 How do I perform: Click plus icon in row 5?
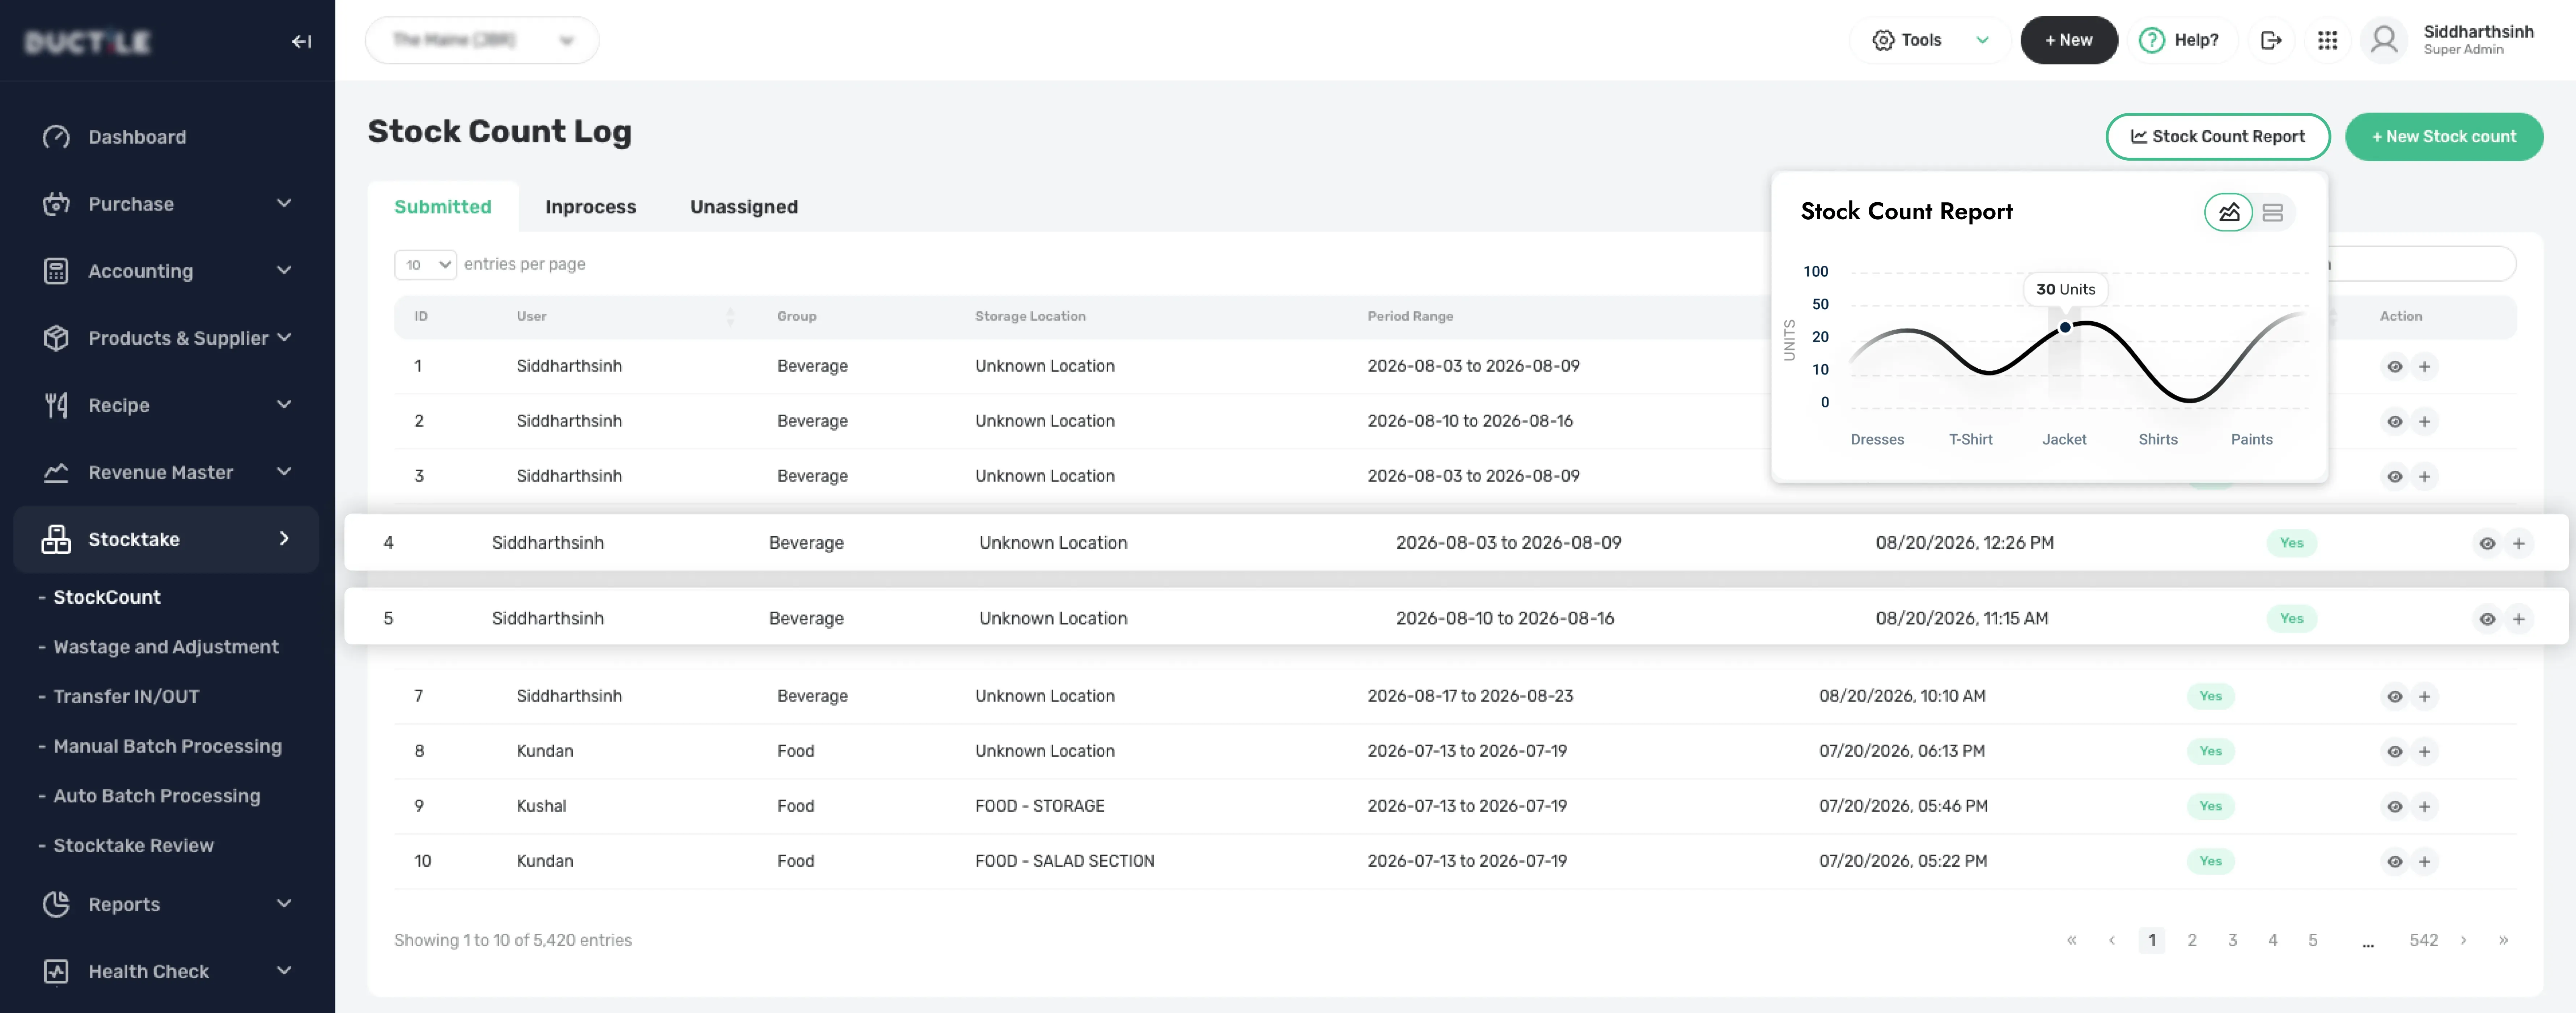click(x=2518, y=619)
